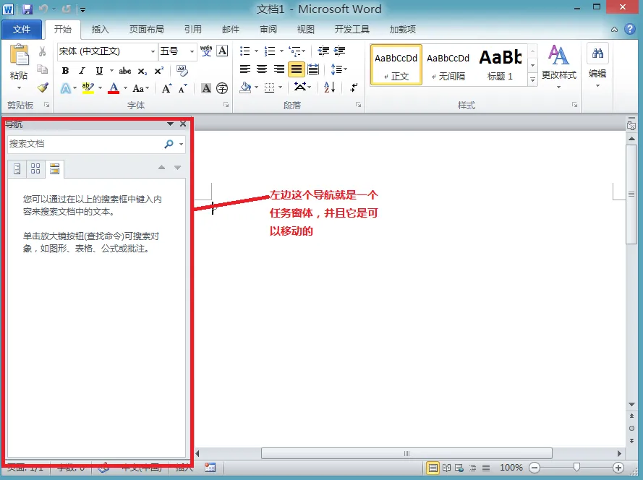Toggle Superscript formatting
This screenshot has height=480, width=643.
tap(158, 71)
